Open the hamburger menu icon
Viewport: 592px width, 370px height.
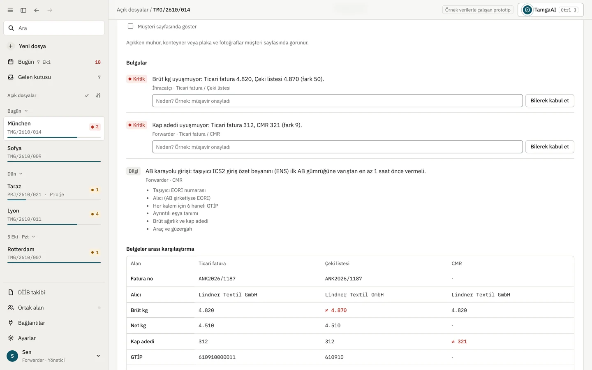tap(10, 10)
